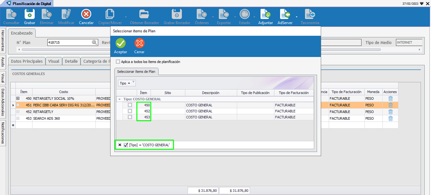The width and height of the screenshot is (431, 195).
Task: Open Obtener Borrador folder icon
Action: tap(144, 14)
